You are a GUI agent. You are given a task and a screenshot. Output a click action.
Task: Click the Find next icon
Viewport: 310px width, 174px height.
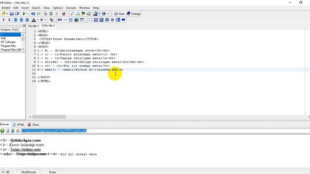pyautogui.click(x=77, y=14)
